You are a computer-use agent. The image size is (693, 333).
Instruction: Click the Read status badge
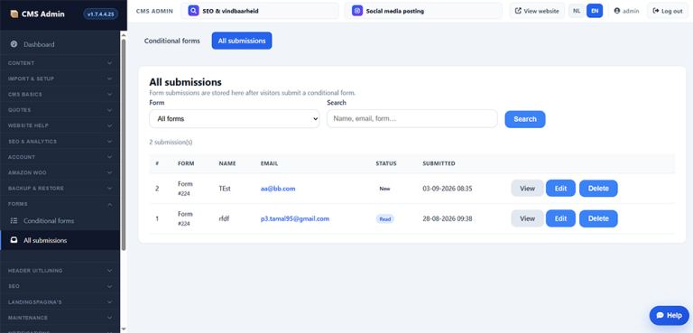click(x=385, y=218)
